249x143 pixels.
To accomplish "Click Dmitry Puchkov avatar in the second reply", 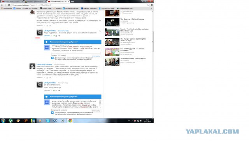I will [x=40, y=85].
